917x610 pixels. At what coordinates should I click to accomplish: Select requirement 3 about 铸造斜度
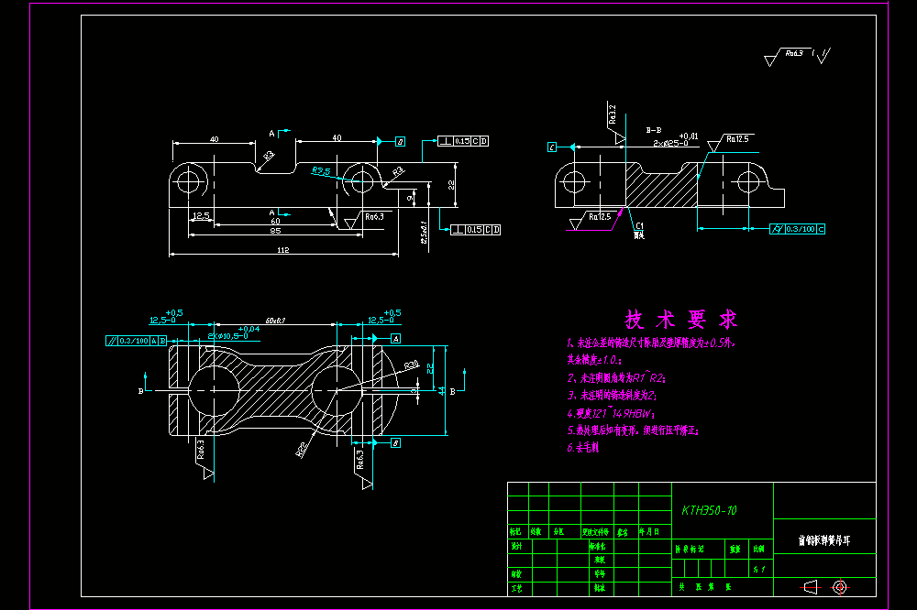[612, 396]
